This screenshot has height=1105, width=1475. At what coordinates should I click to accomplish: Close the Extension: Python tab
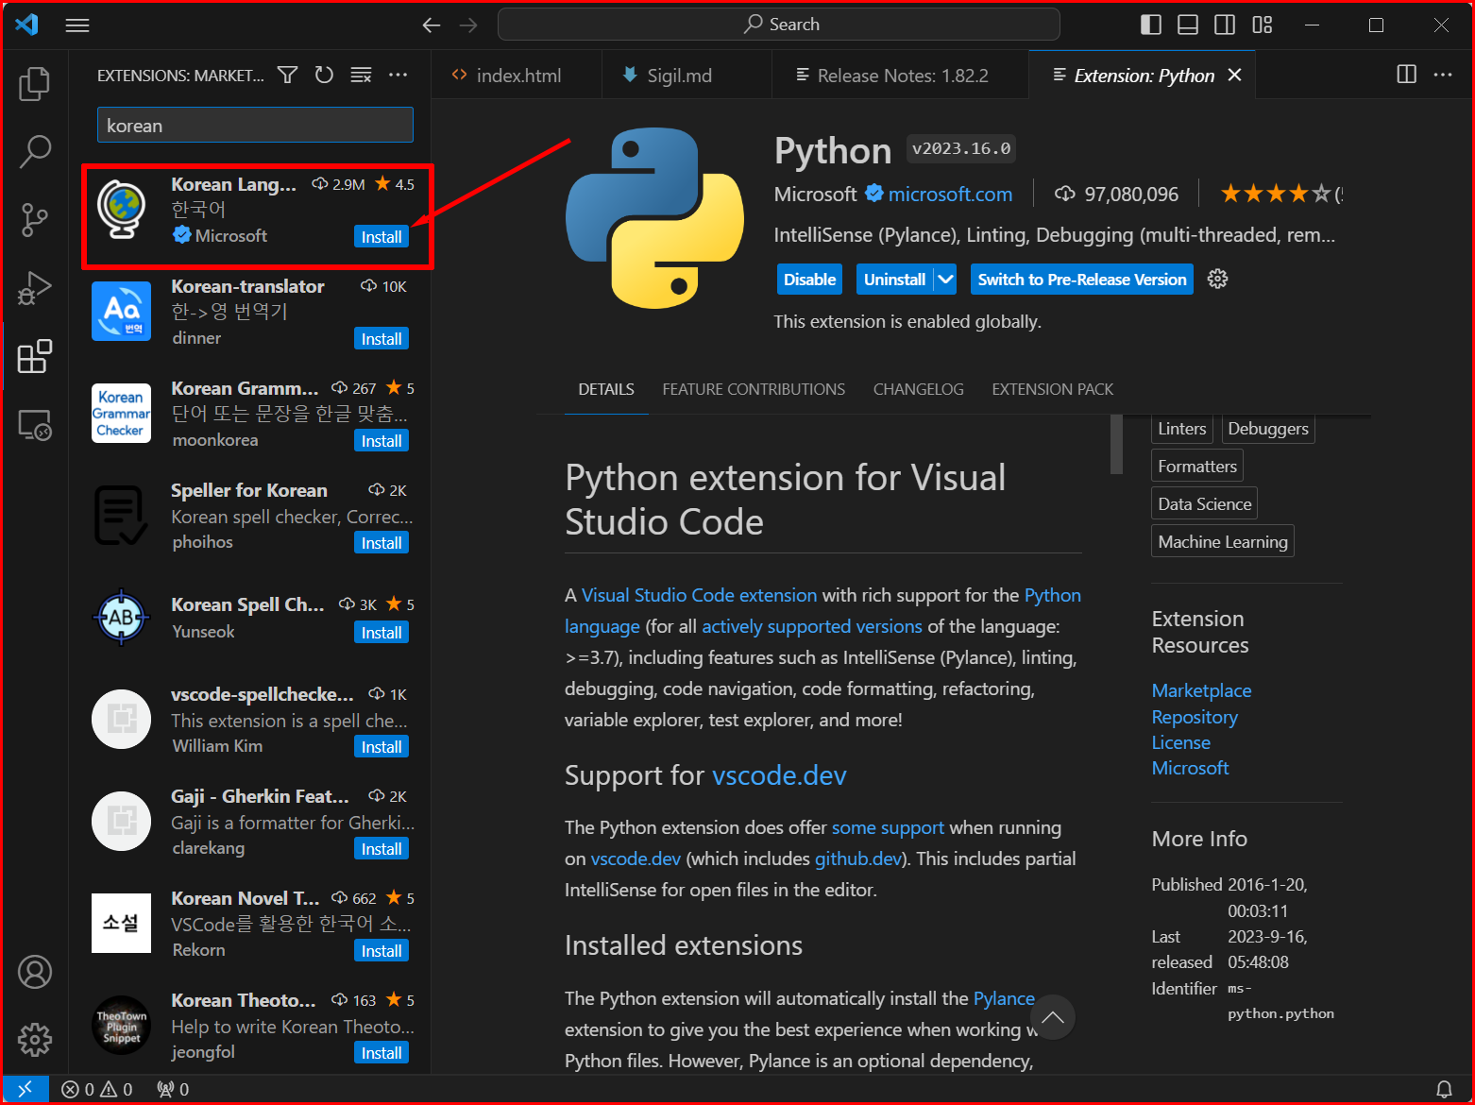1234,75
